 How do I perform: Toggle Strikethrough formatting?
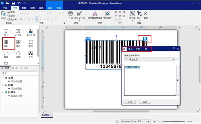tap(32, 19)
